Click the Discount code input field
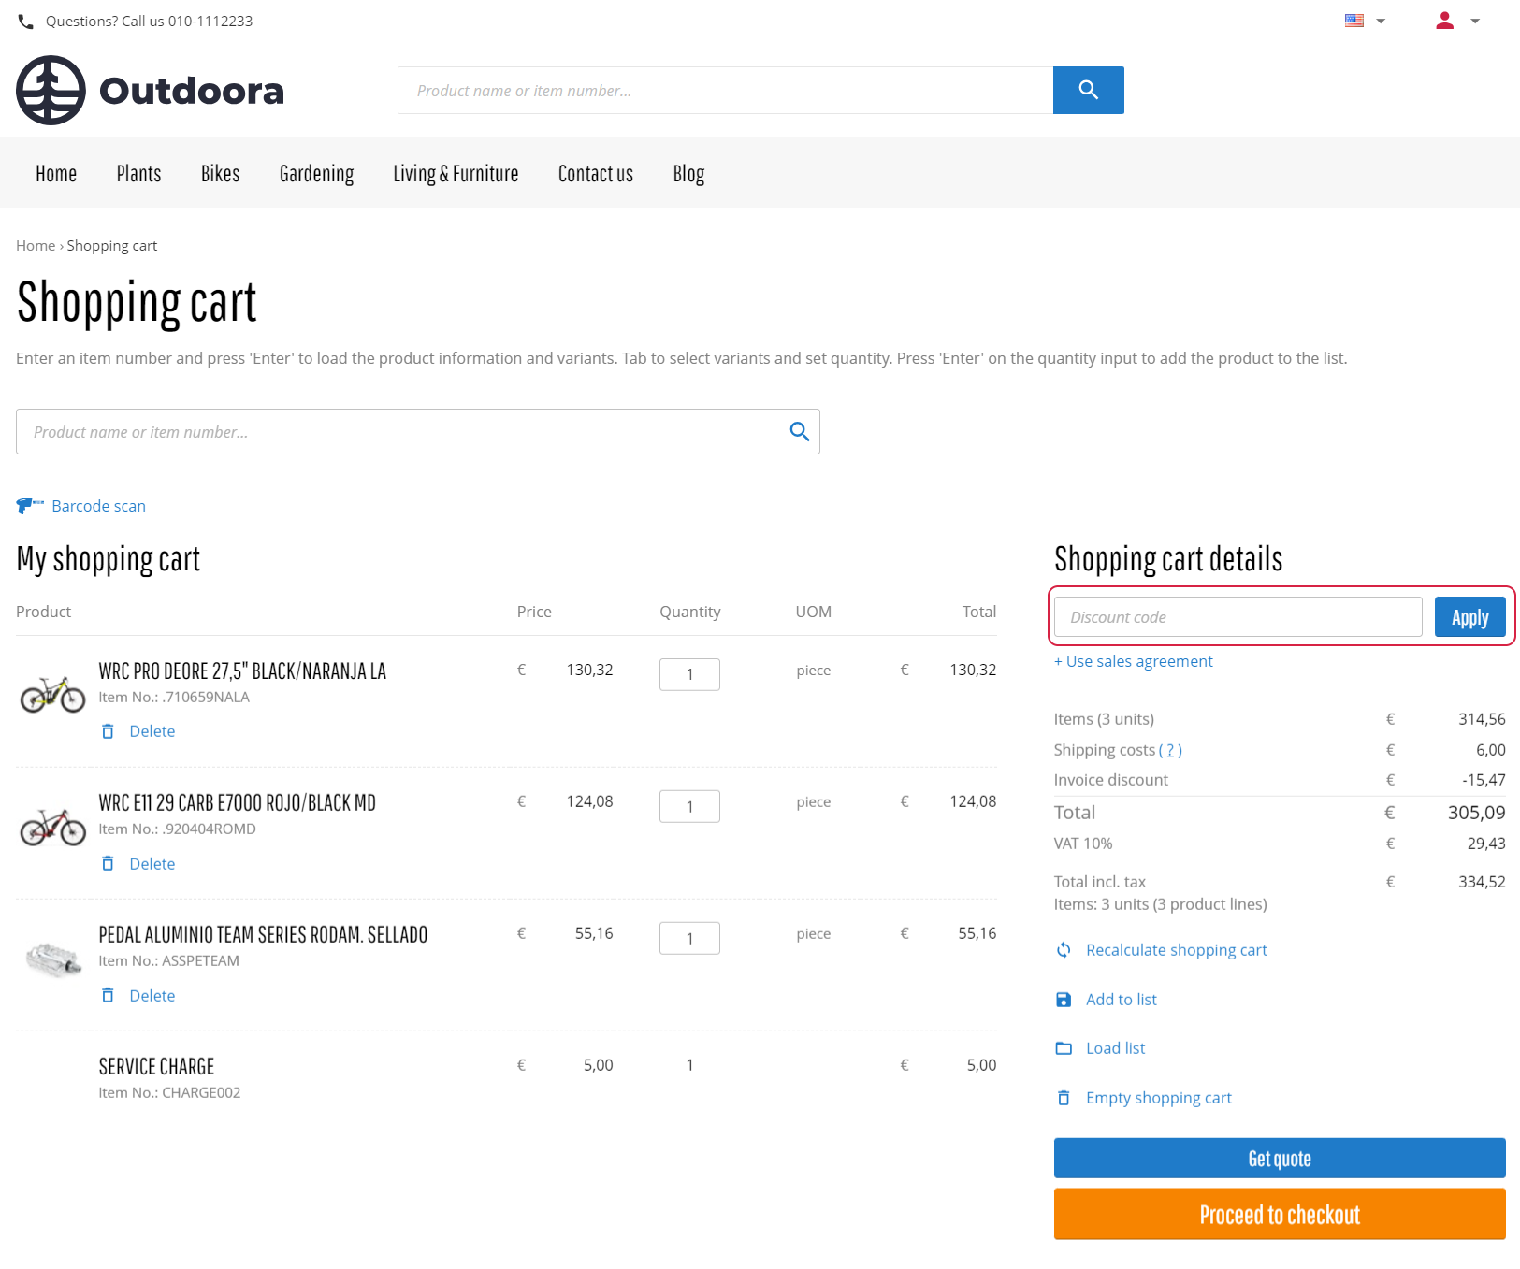The image size is (1520, 1269). [x=1238, y=617]
